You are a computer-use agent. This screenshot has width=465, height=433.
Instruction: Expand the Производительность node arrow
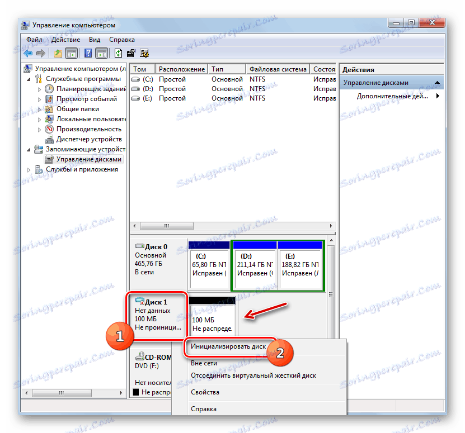tap(39, 130)
